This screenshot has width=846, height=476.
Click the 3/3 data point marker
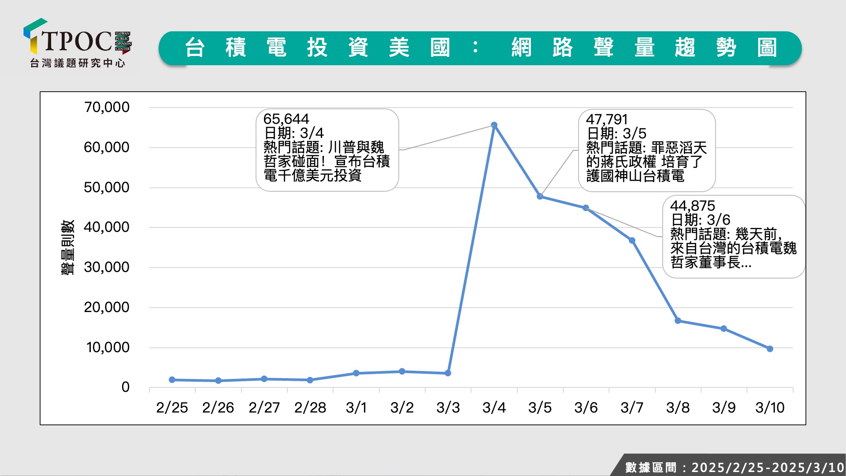pos(448,373)
